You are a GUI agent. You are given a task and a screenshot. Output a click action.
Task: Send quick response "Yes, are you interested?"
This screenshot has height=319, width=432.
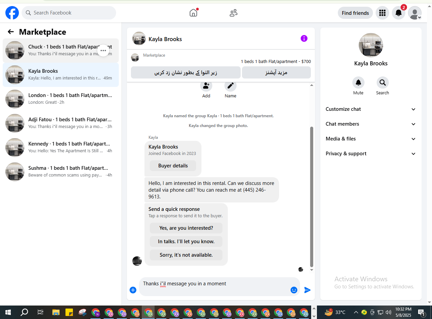(186, 228)
